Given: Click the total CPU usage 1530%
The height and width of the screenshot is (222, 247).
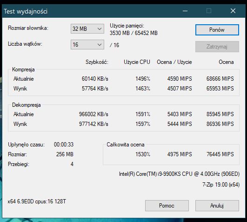Looking at the screenshot, I should [x=143, y=154].
